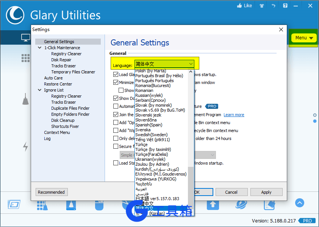Screen dimensions: 319x227
Task: Enable Load Sta on Windows startup checkbox
Action: click(116, 163)
